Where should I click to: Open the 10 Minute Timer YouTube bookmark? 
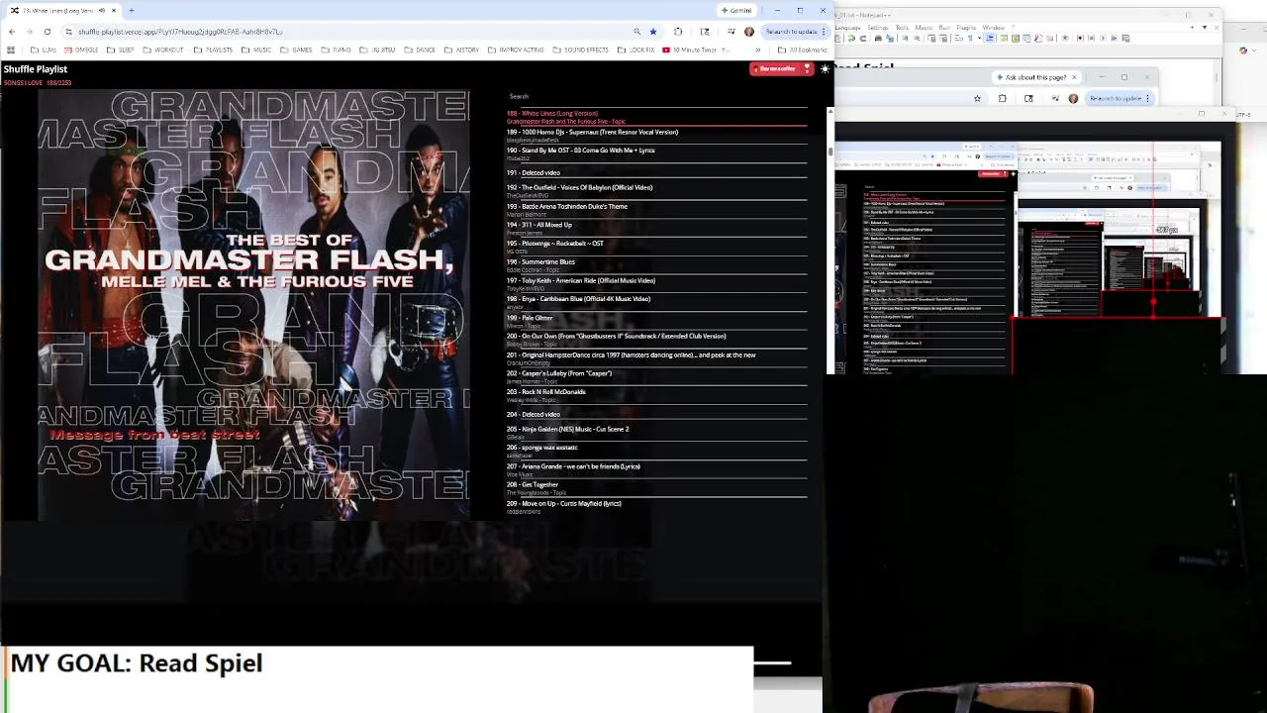(696, 50)
